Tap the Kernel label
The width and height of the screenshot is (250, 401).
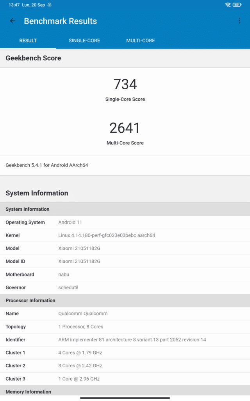click(x=12, y=235)
